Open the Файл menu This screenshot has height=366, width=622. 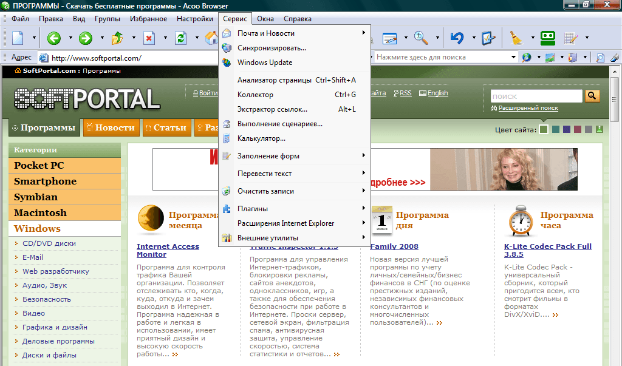(20, 19)
